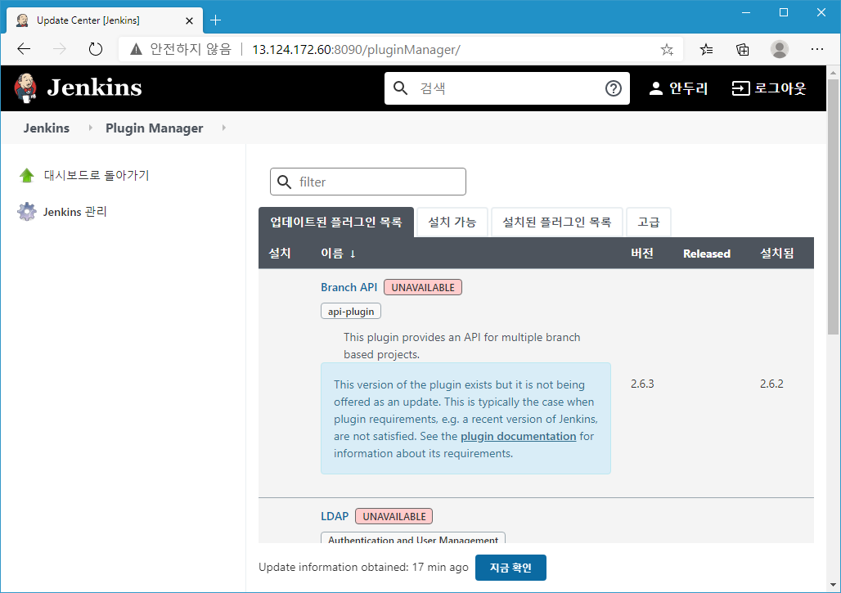Click the gear icon for Jenkins 관리

pos(27,212)
